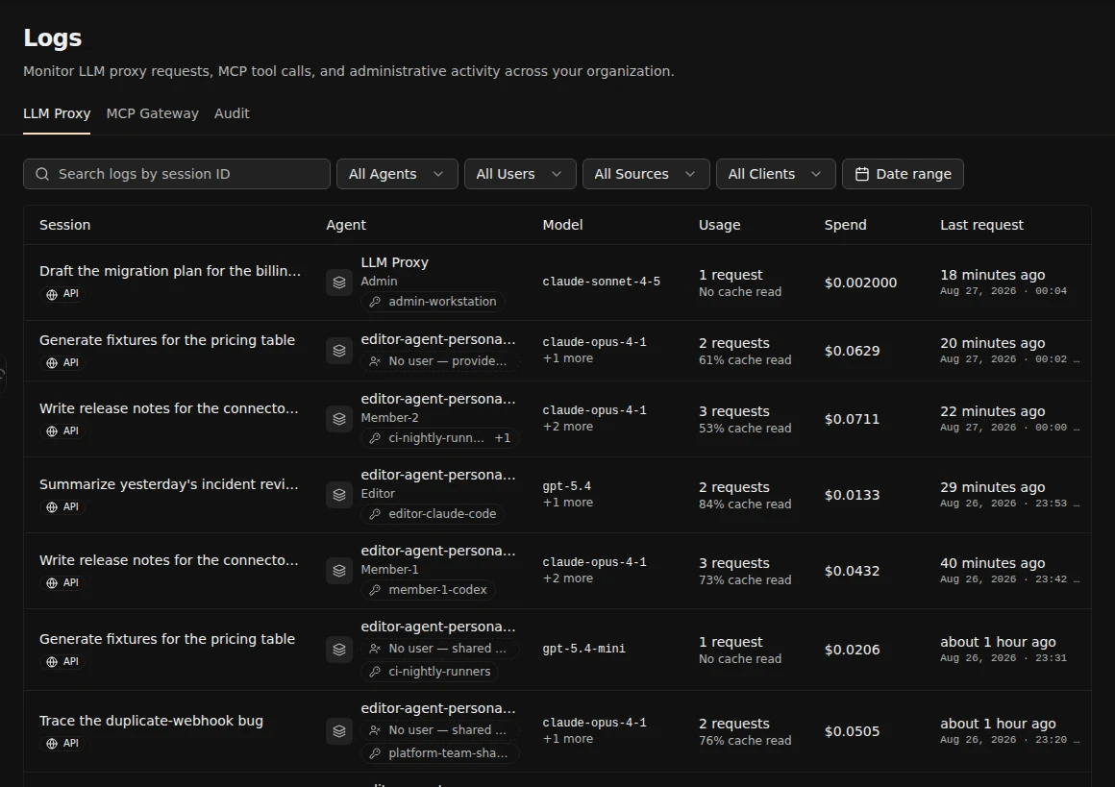The height and width of the screenshot is (787, 1115).
Task: Click the admin-workstation key badge
Action: point(434,302)
